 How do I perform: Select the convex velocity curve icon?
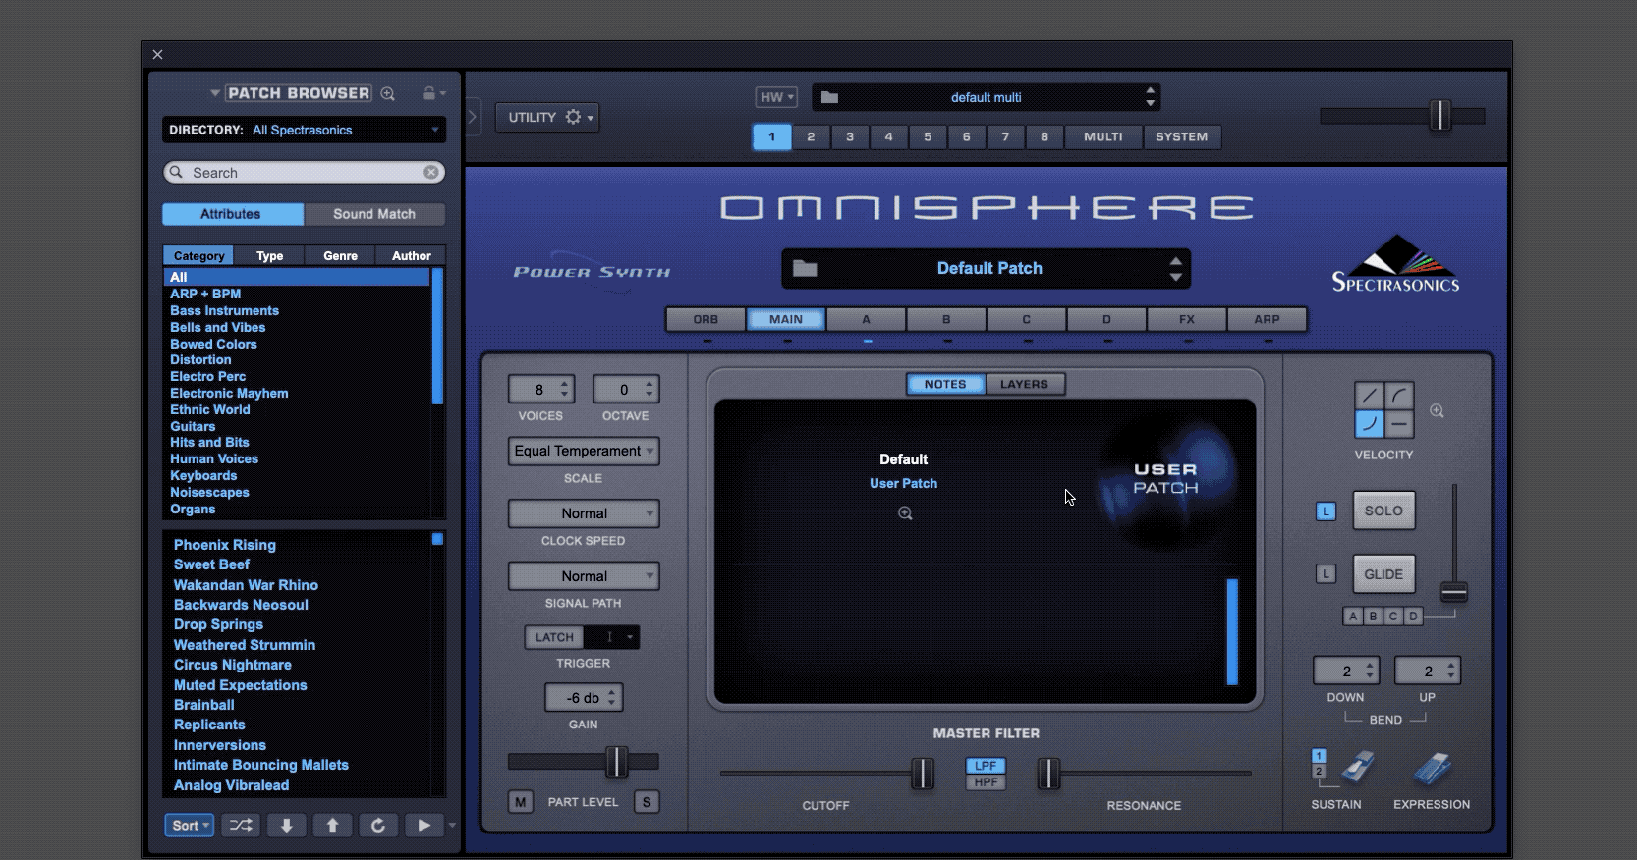point(1399,396)
